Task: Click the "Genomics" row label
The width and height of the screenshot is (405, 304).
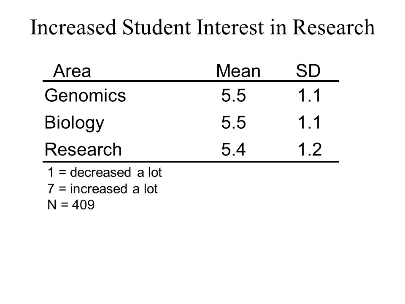Action: pos(85,95)
